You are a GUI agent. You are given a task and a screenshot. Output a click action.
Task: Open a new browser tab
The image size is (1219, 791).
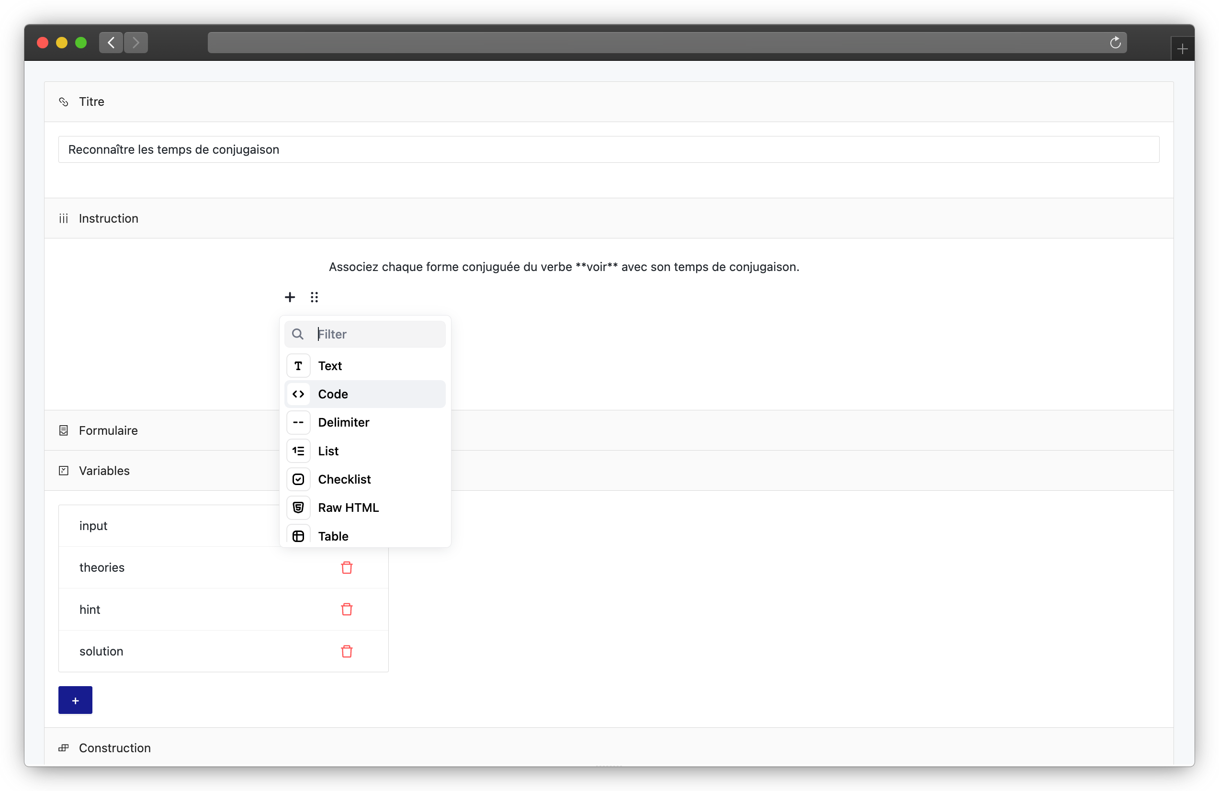click(1182, 49)
